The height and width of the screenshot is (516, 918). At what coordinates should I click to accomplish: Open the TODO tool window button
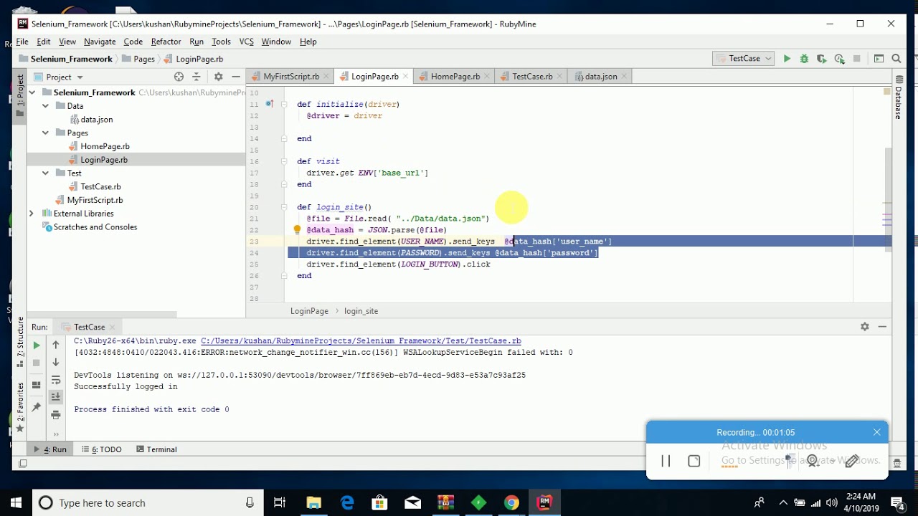click(x=101, y=449)
